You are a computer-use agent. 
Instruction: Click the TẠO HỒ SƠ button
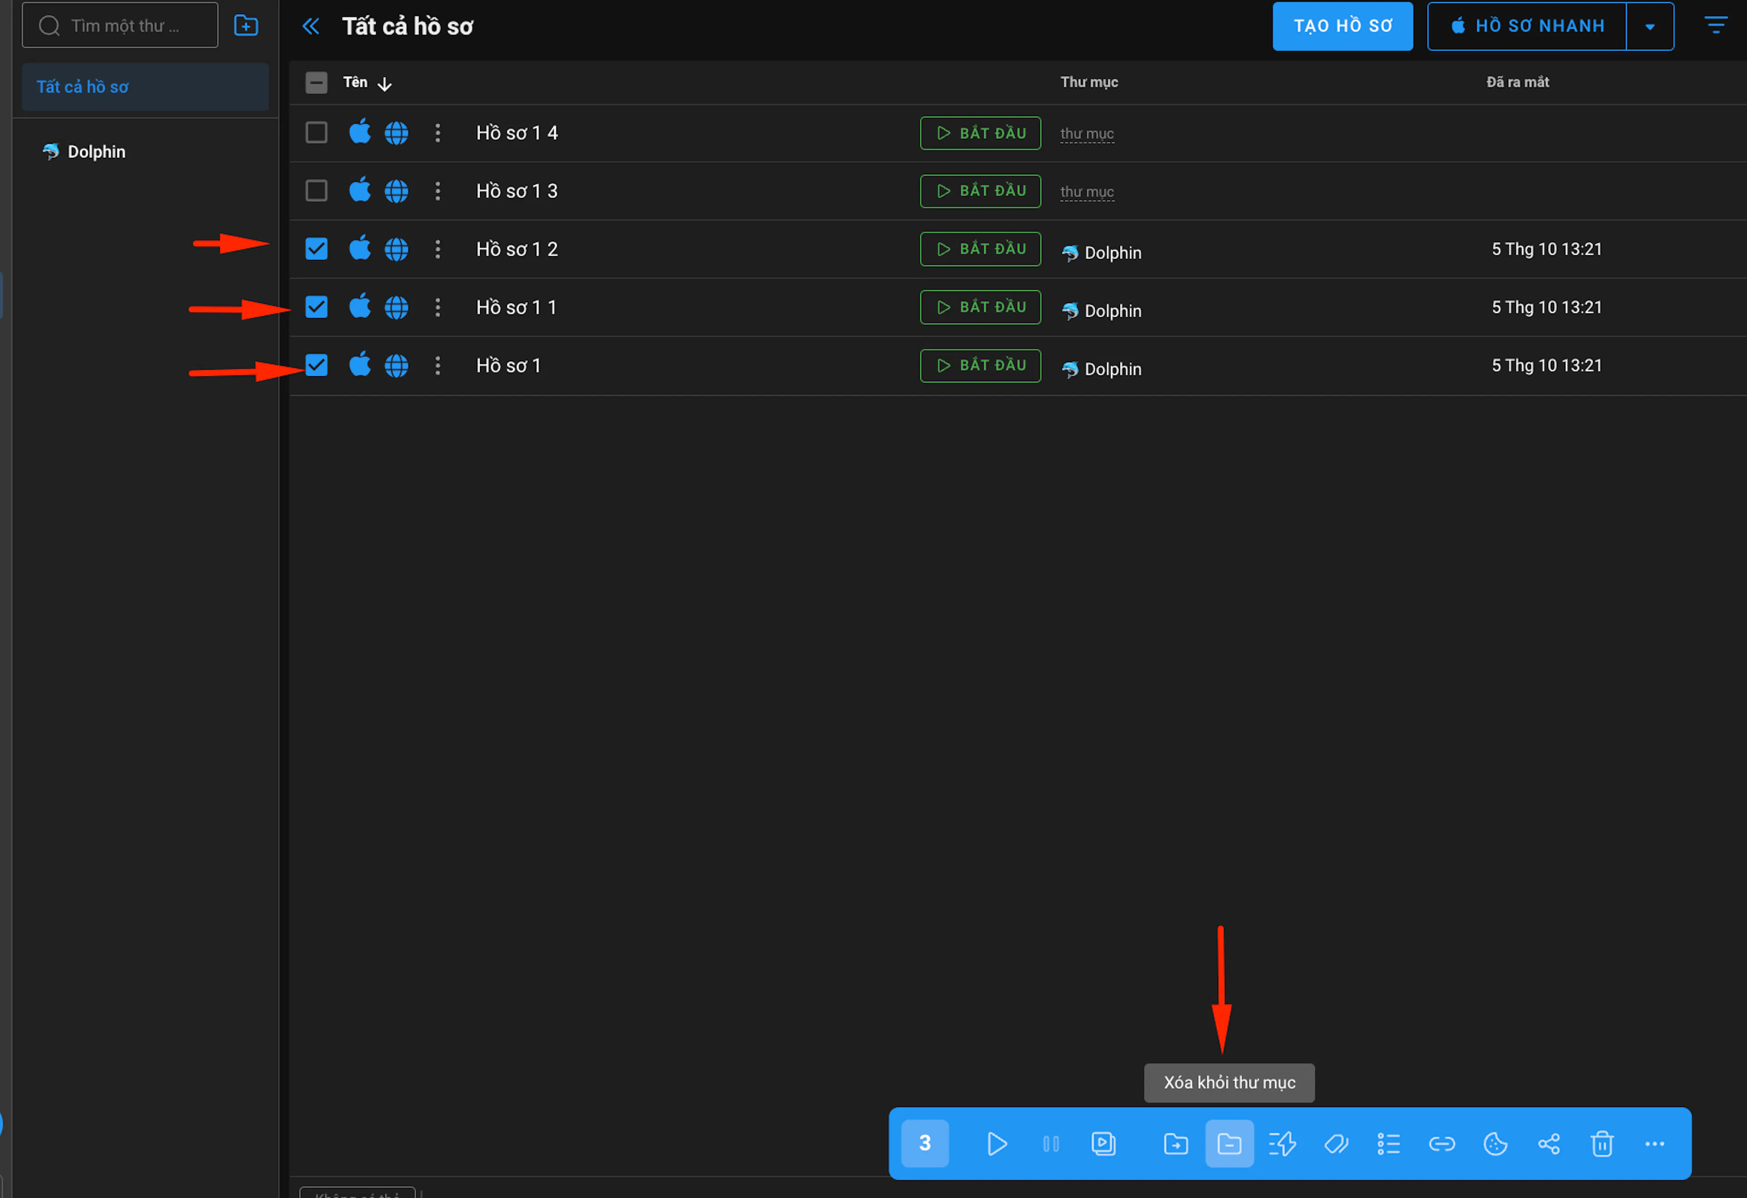click(x=1343, y=26)
